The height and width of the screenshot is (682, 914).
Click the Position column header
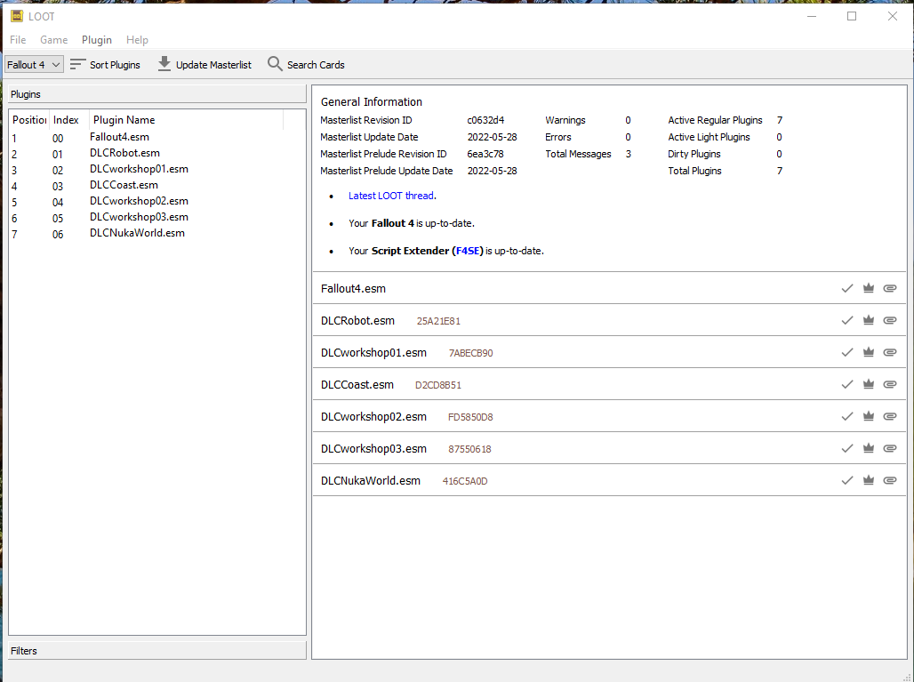coord(29,119)
